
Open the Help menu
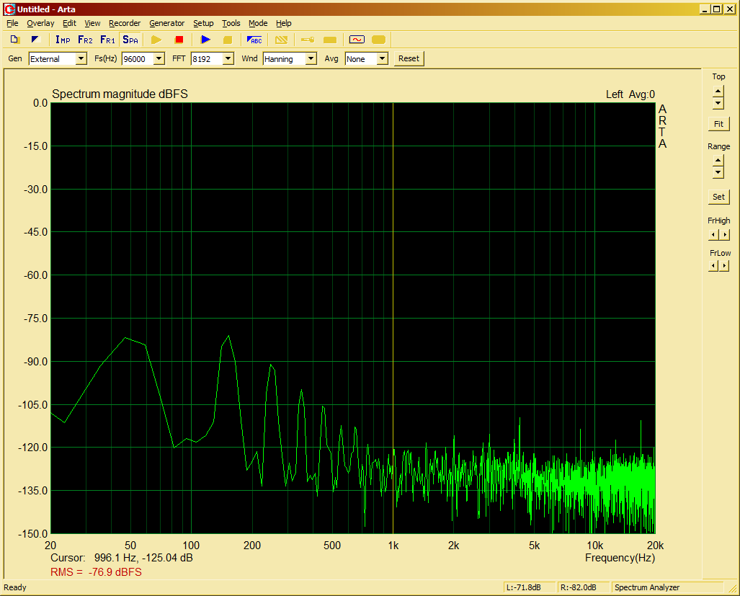[284, 23]
